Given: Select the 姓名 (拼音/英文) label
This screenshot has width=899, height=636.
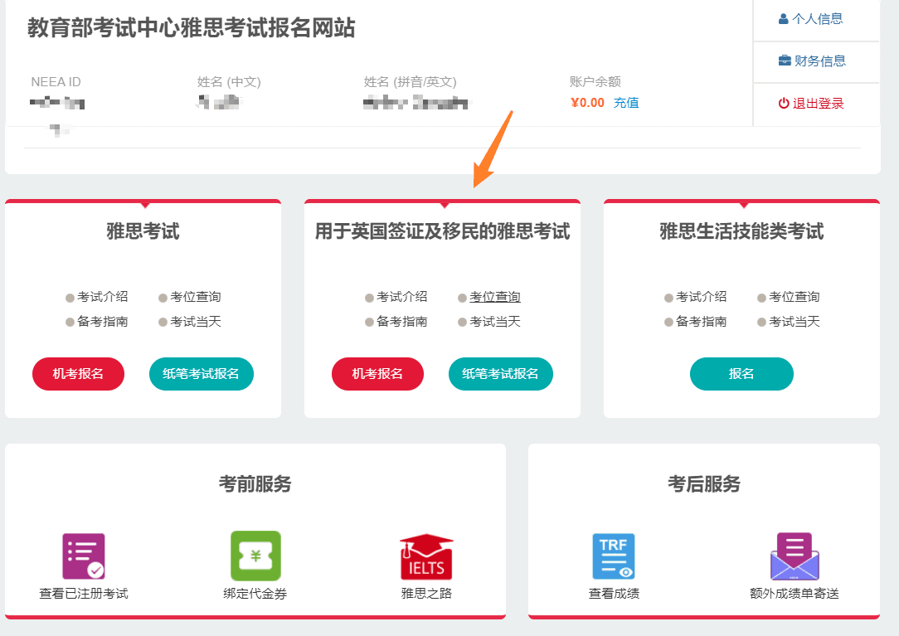Looking at the screenshot, I should point(410,82).
